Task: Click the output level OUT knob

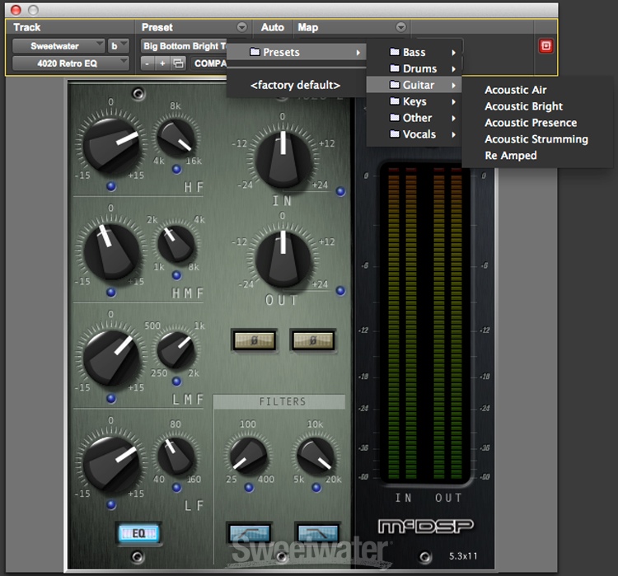Action: (283, 260)
